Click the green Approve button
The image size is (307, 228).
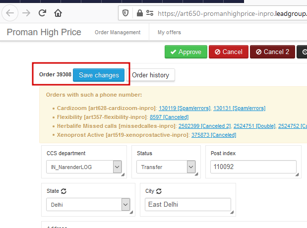pyautogui.click(x=186, y=52)
